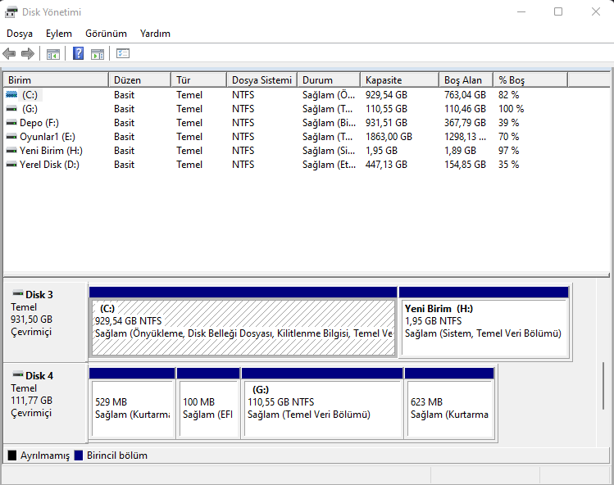Show/hide console tree toolbar icon
The width and height of the screenshot is (614, 485).
52,53
